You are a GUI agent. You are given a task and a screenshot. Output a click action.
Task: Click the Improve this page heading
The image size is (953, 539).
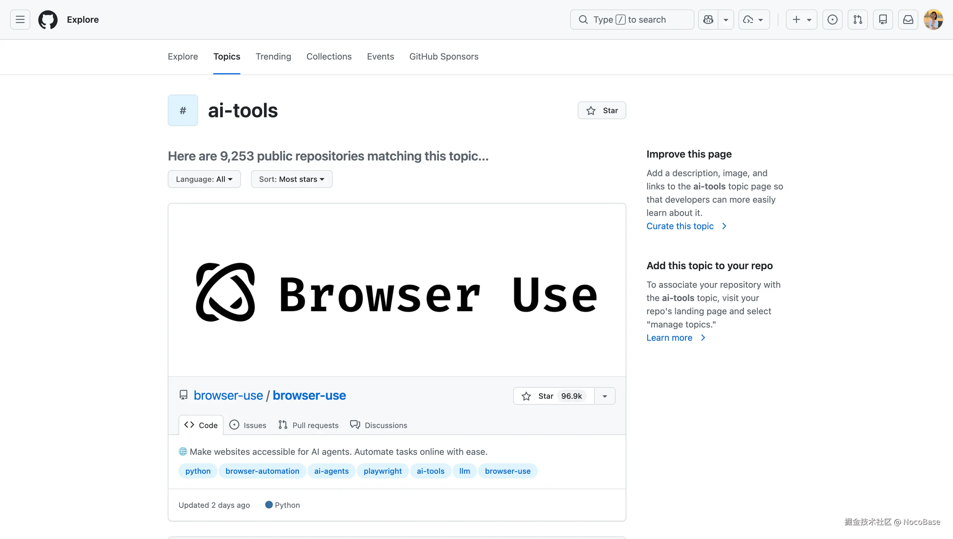tap(689, 154)
